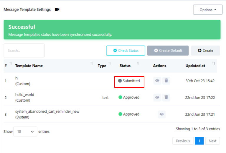Expand the Show entries count dropdown

[25, 132]
